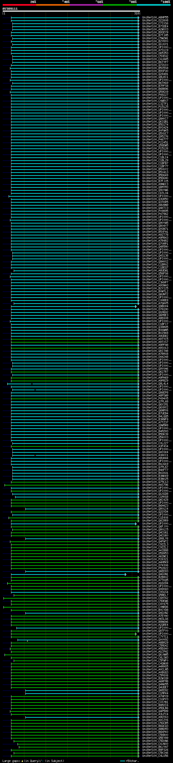Screen dimensions: 173x763
Task: Click the label UniRef100_B7UEB4
Action: (155, 413)
